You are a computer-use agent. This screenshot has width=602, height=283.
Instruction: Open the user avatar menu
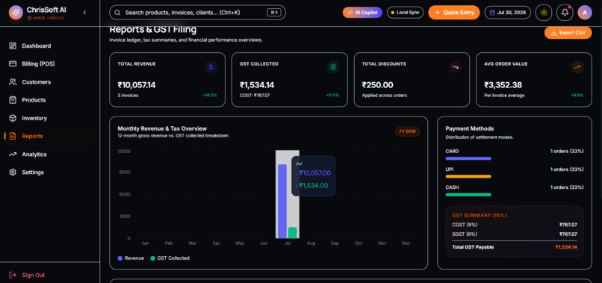click(x=585, y=13)
